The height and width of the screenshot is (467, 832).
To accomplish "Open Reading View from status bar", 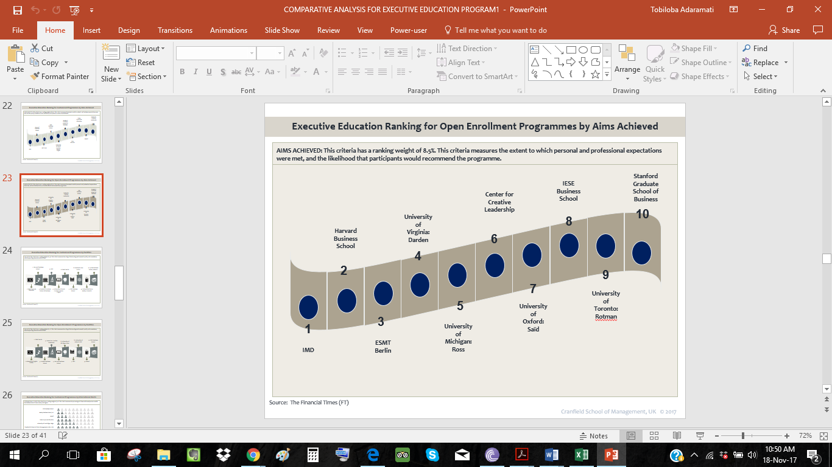I will (677, 435).
